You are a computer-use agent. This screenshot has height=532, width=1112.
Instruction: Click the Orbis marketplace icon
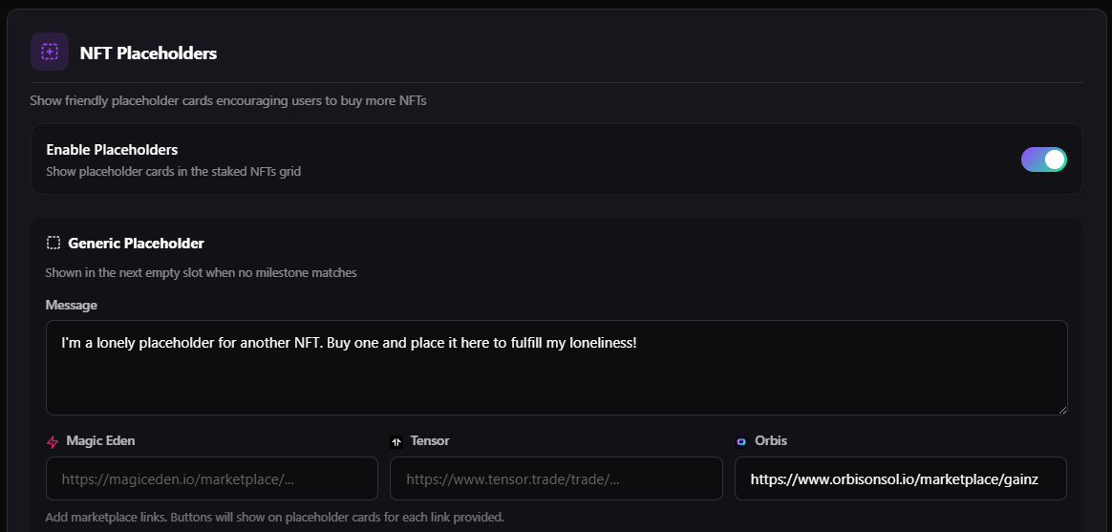point(740,441)
